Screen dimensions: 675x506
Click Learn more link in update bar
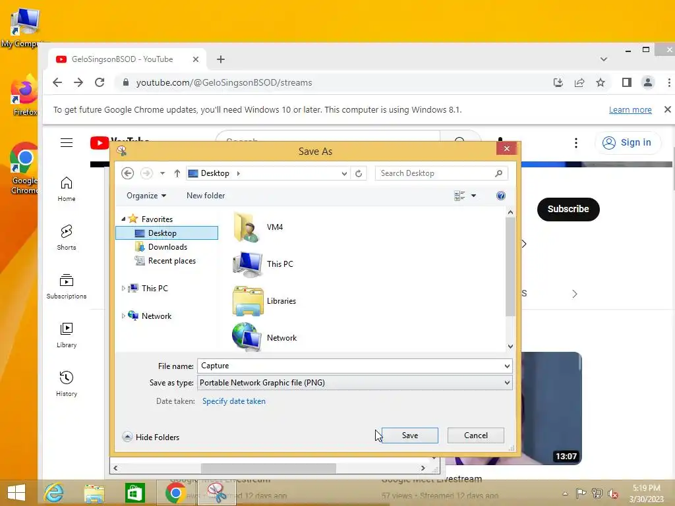pyautogui.click(x=630, y=110)
